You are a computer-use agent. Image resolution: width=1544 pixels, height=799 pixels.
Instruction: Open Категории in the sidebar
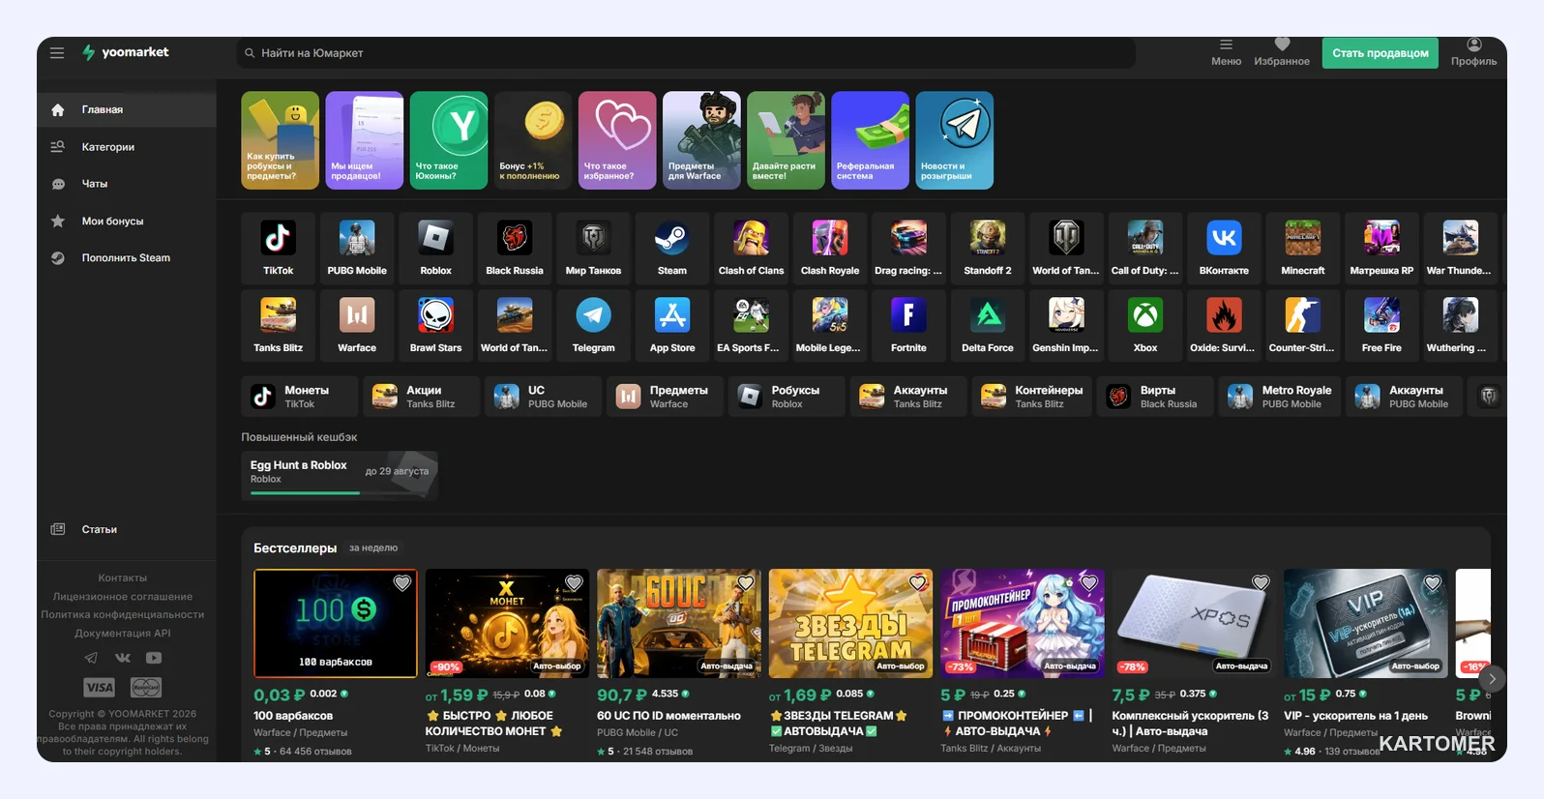pyautogui.click(x=127, y=147)
